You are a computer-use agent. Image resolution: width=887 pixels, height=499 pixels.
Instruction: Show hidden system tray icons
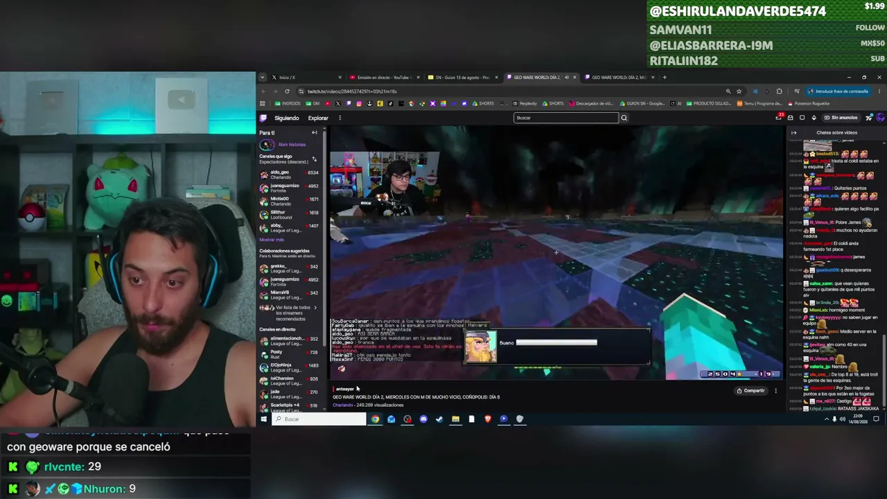click(x=827, y=419)
